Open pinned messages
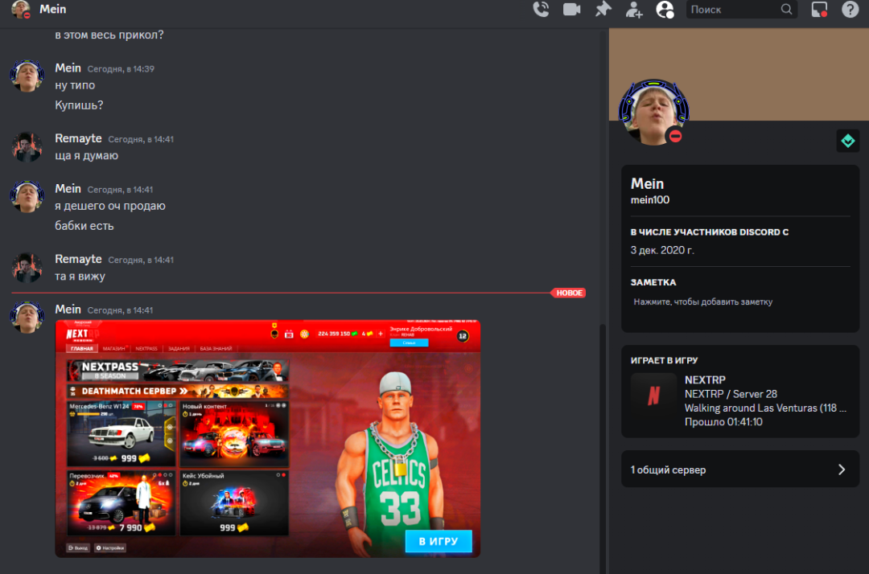The width and height of the screenshot is (869, 574). tap(603, 10)
